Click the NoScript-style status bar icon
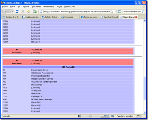 [x=80, y=116]
